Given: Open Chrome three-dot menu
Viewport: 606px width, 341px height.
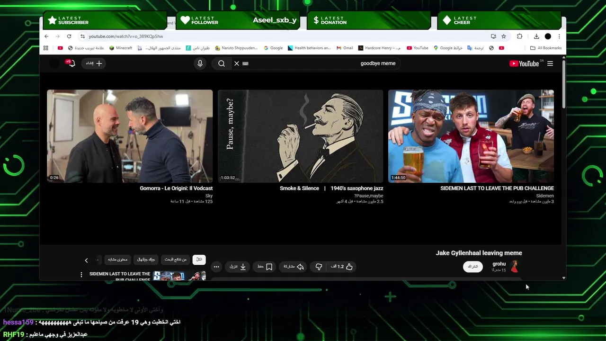Looking at the screenshot, I should tap(559, 36).
